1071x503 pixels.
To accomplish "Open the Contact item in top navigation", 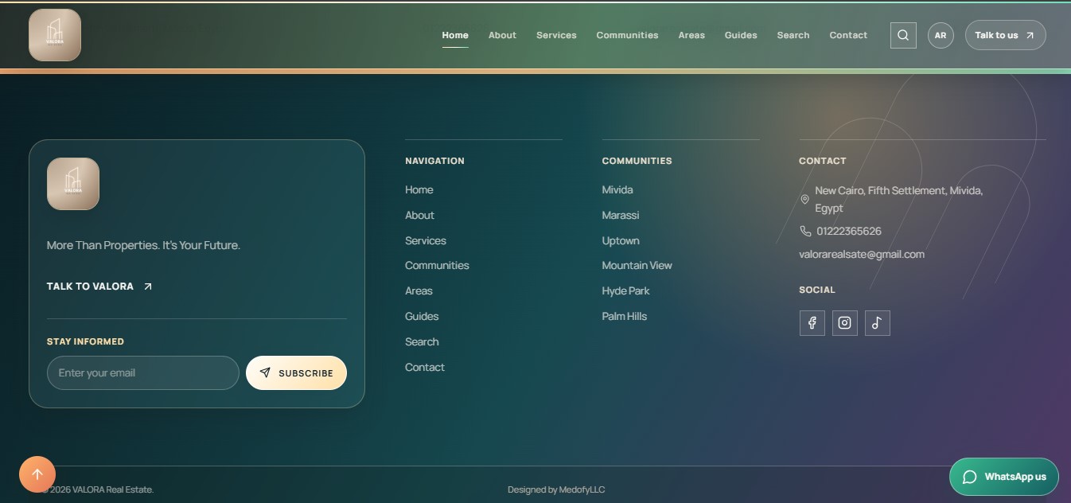I will [x=848, y=35].
